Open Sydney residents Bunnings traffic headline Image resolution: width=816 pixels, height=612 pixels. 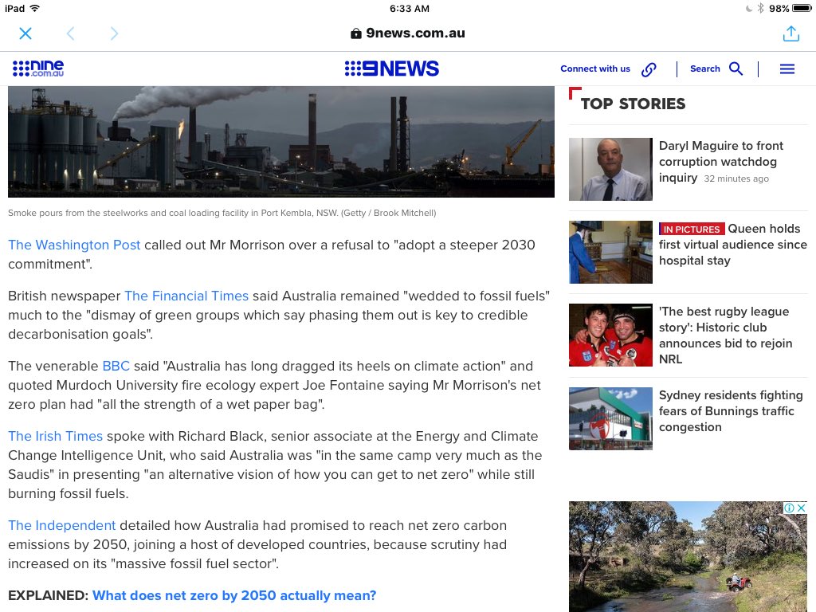[x=731, y=411]
